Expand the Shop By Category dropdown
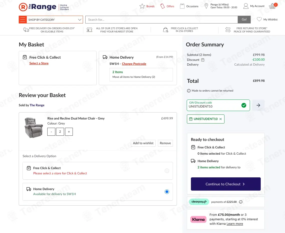 point(80,19)
